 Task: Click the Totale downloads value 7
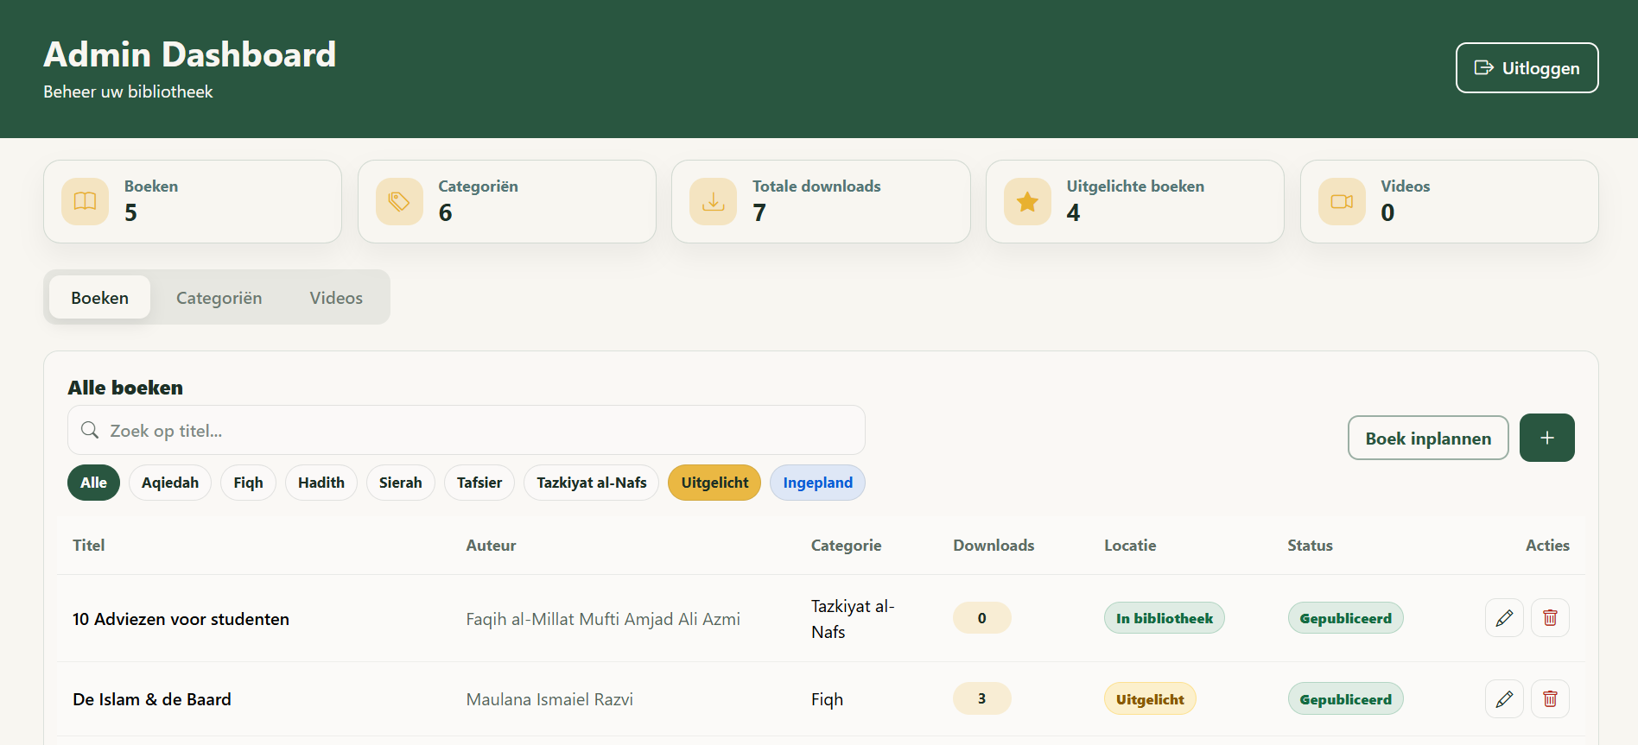(759, 212)
